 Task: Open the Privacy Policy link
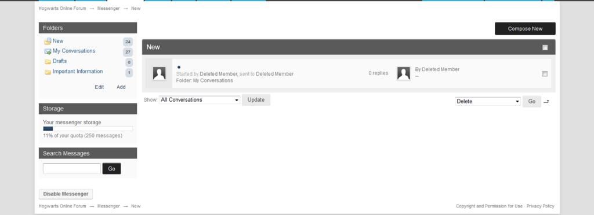coord(541,206)
